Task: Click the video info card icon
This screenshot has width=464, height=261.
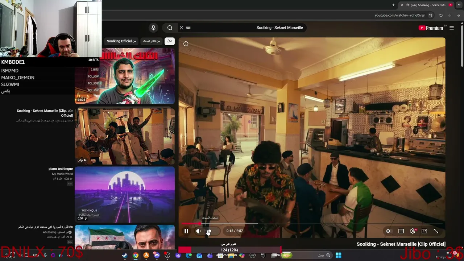Action: point(186,44)
